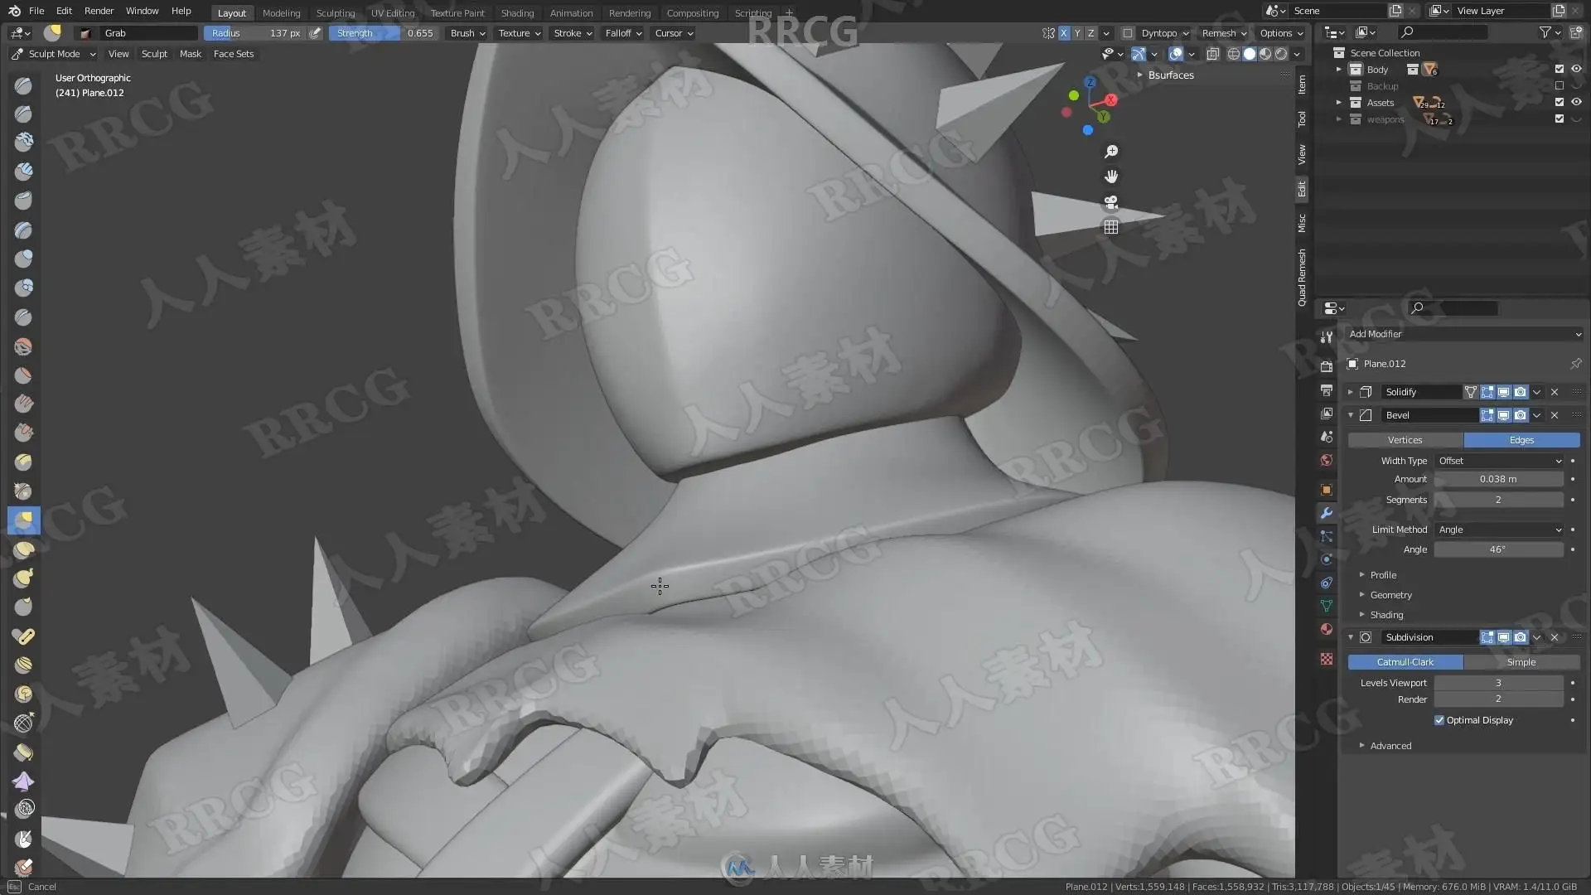
Task: Enable X axis symmetry button
Action: coord(1064,33)
